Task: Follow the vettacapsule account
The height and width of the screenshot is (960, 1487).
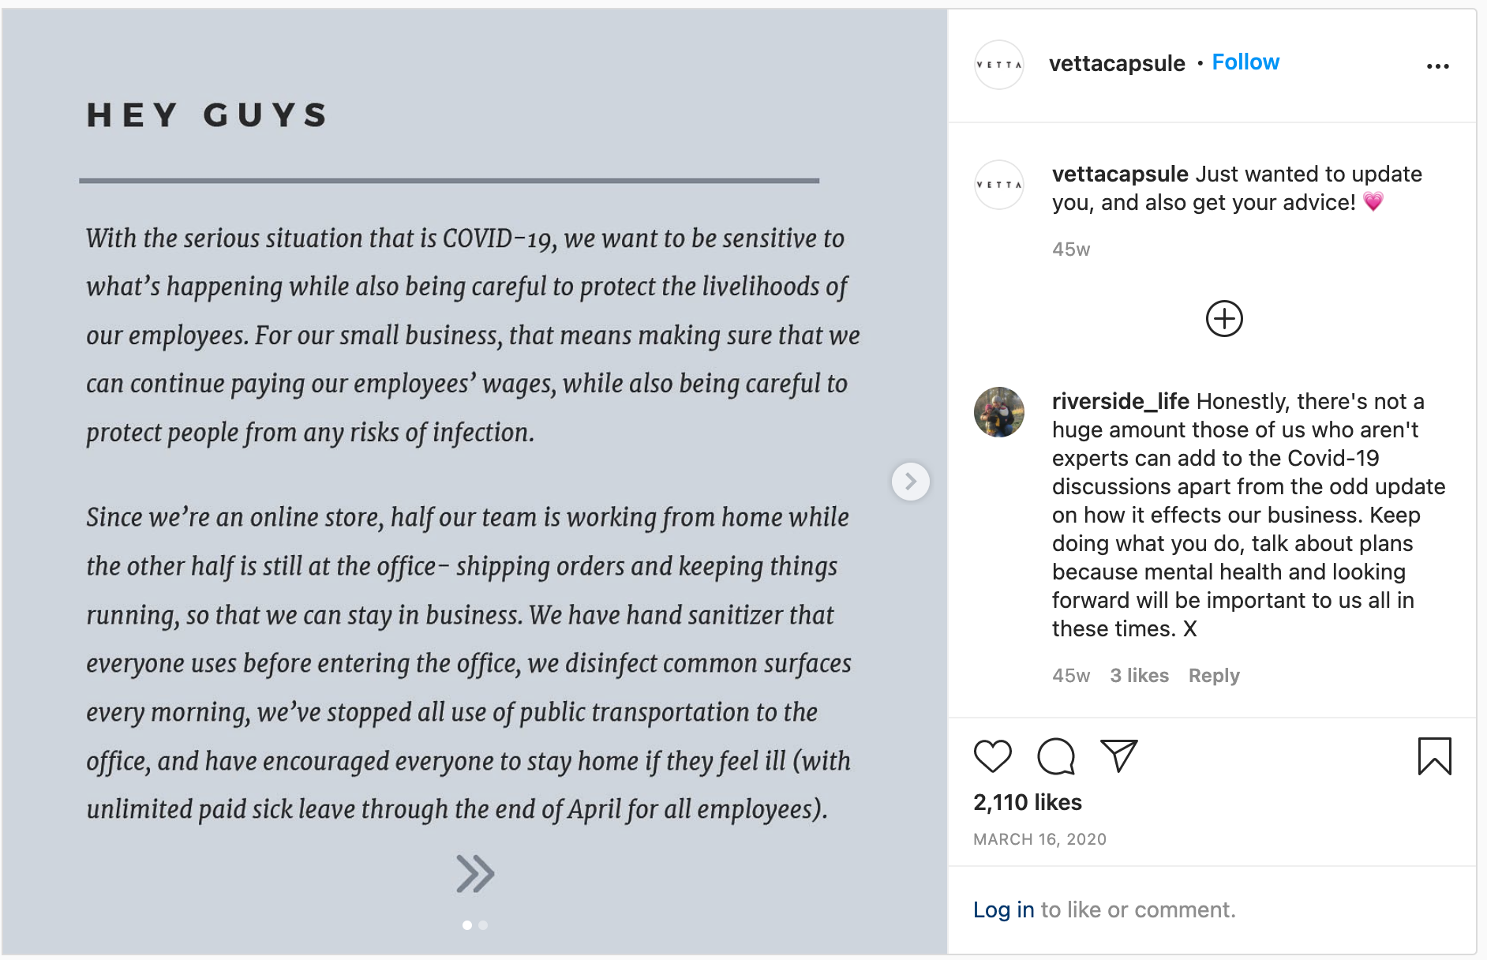Action: click(x=1245, y=62)
